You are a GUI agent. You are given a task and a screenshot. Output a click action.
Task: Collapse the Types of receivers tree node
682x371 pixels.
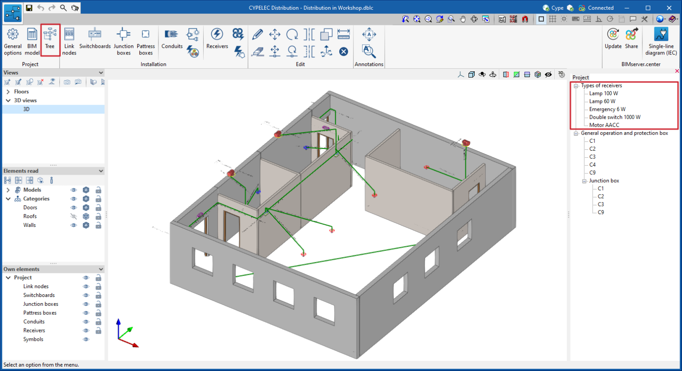tap(576, 85)
